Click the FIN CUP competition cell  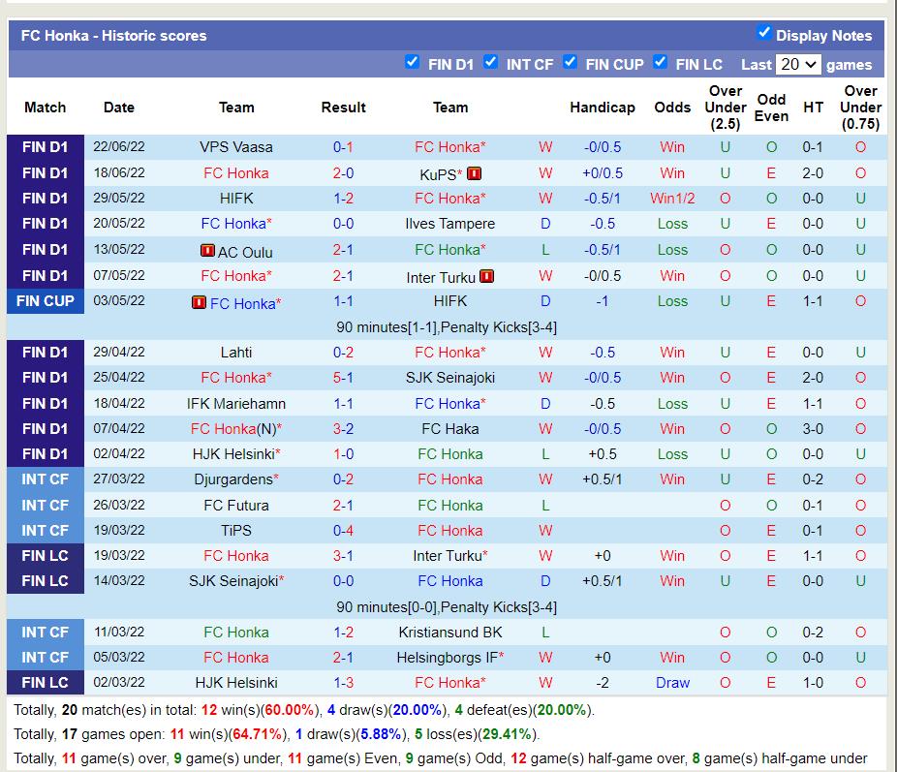tap(46, 301)
